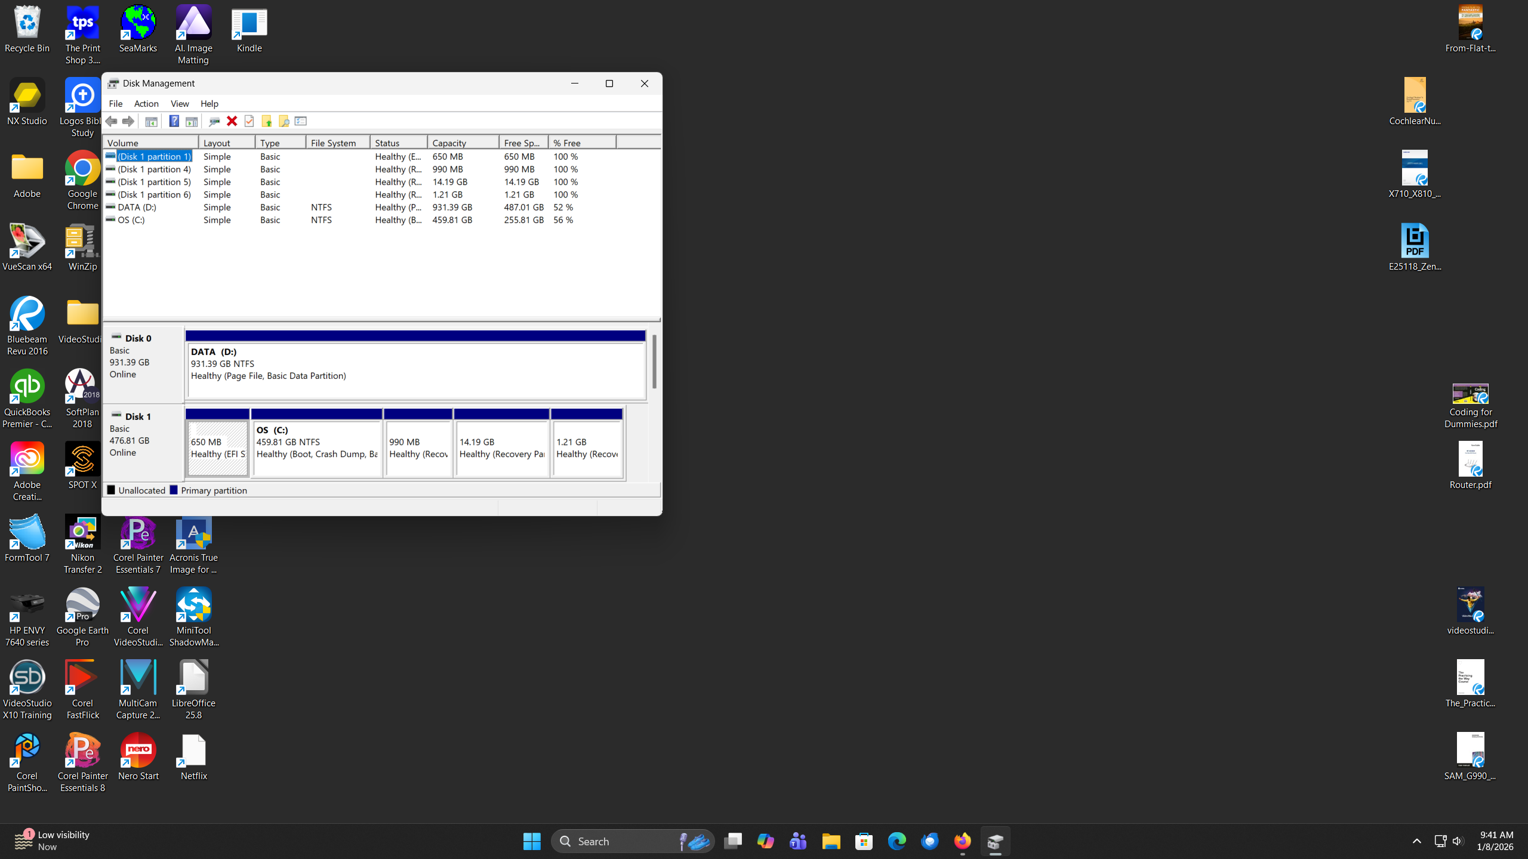Expand the system tray hidden icons chevron

1416,841
